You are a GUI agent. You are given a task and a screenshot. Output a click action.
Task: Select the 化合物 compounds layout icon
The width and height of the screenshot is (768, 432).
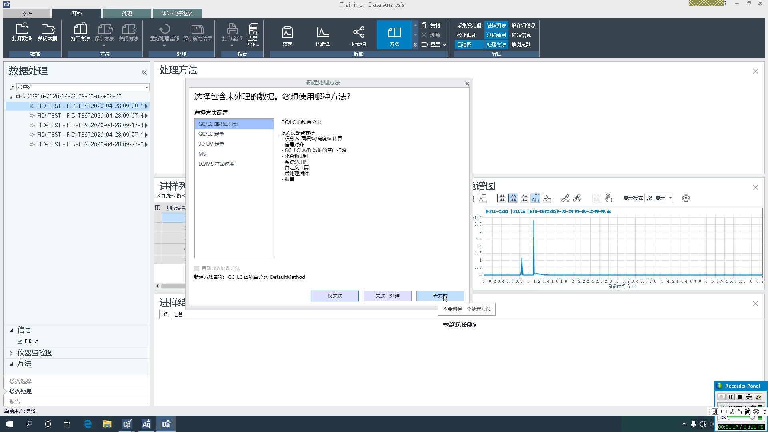358,34
